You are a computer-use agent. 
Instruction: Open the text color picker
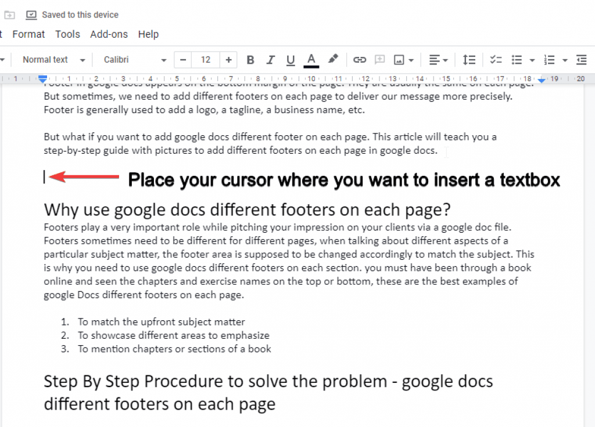311,60
